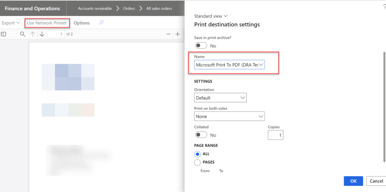This screenshot has height=192, width=386.
Task: Open the Options menu item
Action: tap(81, 23)
